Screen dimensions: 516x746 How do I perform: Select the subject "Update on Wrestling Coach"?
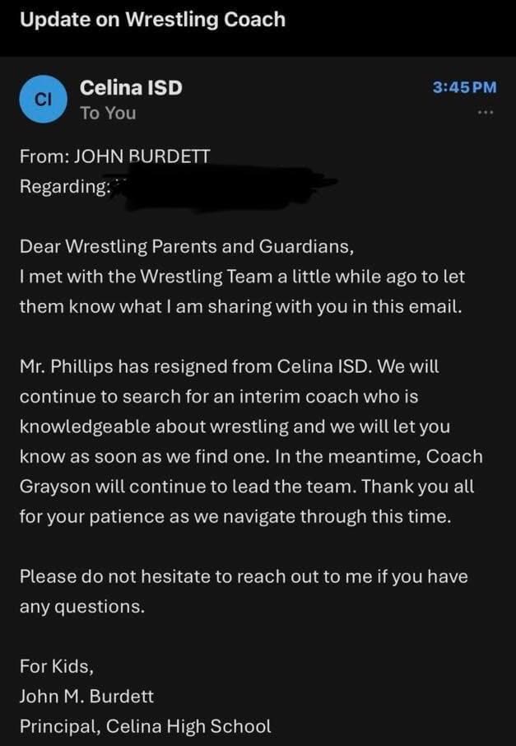click(152, 19)
